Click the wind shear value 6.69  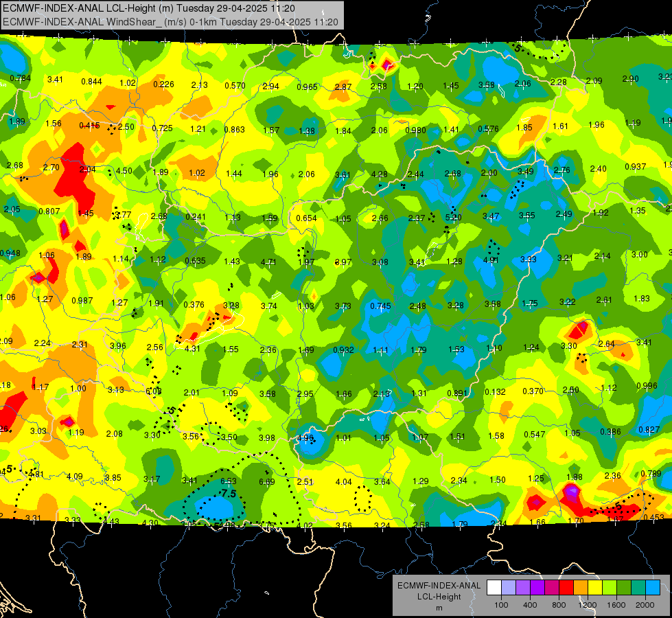(x=266, y=482)
